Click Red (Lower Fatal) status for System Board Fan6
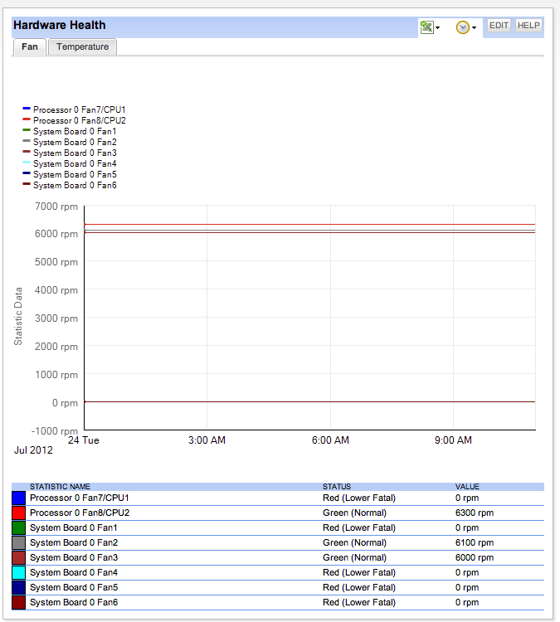560x622 pixels. point(359,603)
